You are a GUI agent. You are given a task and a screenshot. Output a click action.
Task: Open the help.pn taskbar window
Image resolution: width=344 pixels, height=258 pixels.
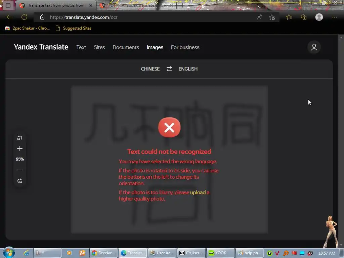250,253
